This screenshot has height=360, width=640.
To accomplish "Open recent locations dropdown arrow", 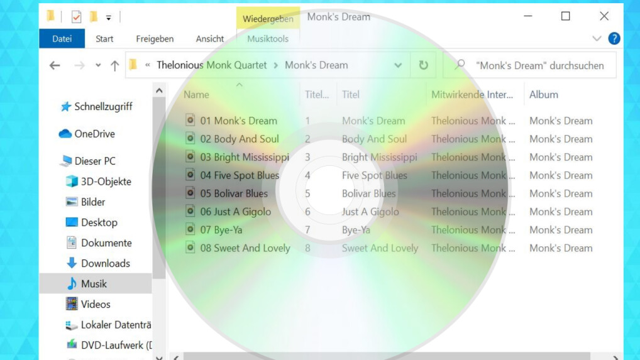I will coord(98,65).
